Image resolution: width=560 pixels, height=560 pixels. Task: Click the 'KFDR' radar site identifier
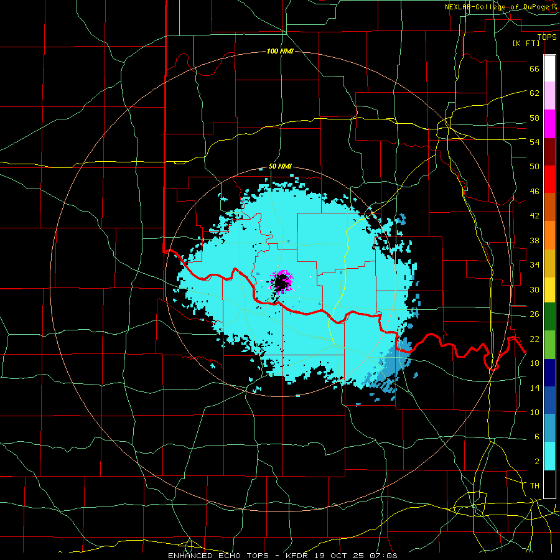(298, 556)
